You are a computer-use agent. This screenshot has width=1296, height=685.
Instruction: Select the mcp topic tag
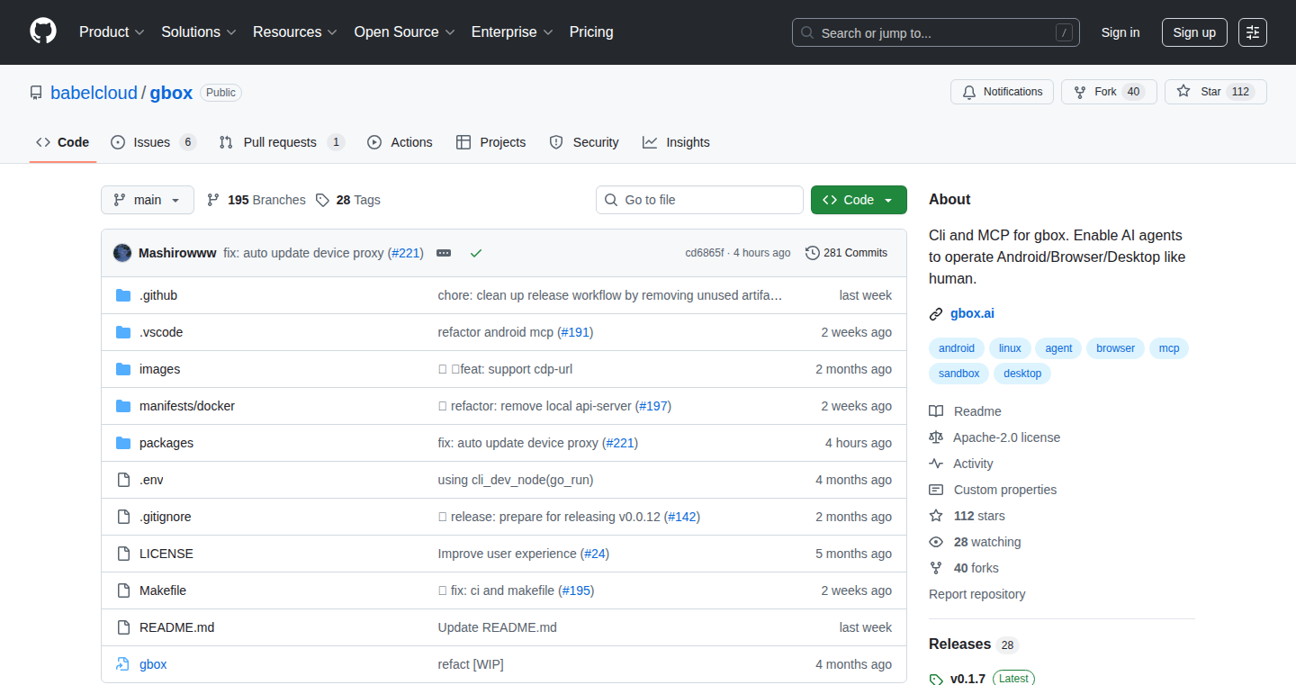(x=1169, y=348)
